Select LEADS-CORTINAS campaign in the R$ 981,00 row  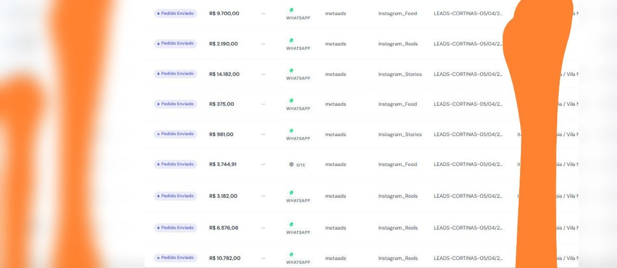point(468,134)
